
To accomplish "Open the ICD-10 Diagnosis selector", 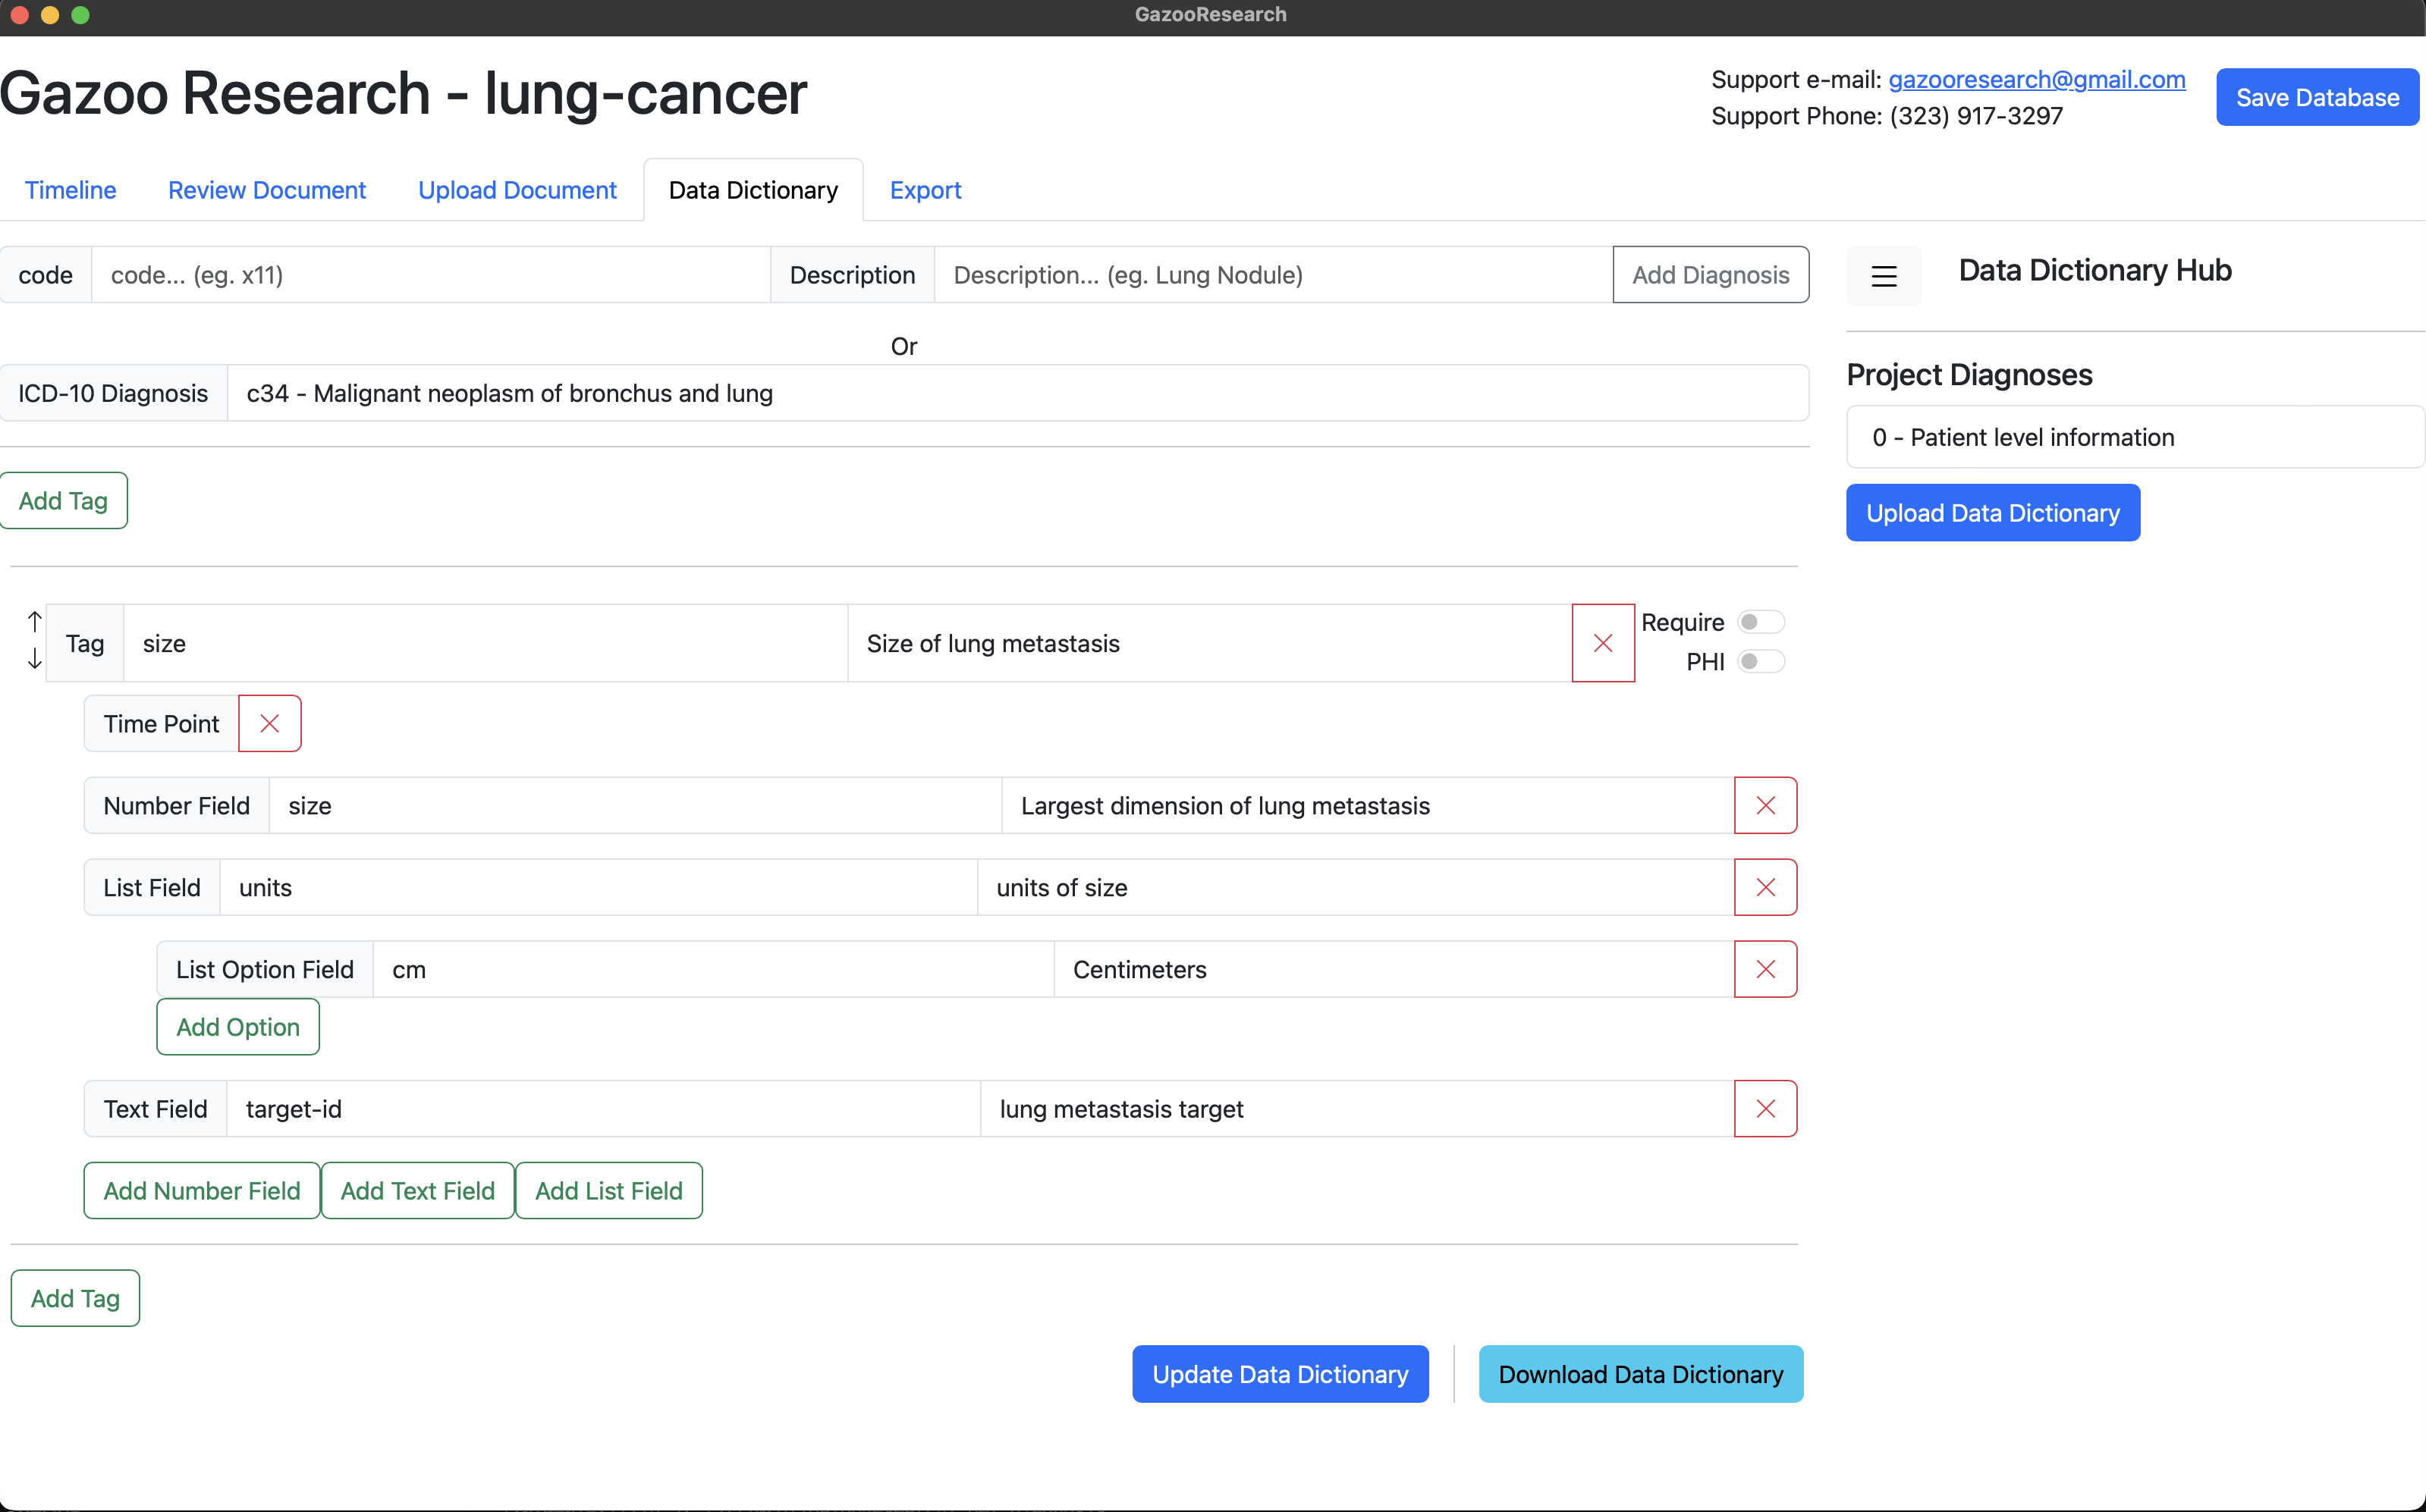I will (1017, 394).
